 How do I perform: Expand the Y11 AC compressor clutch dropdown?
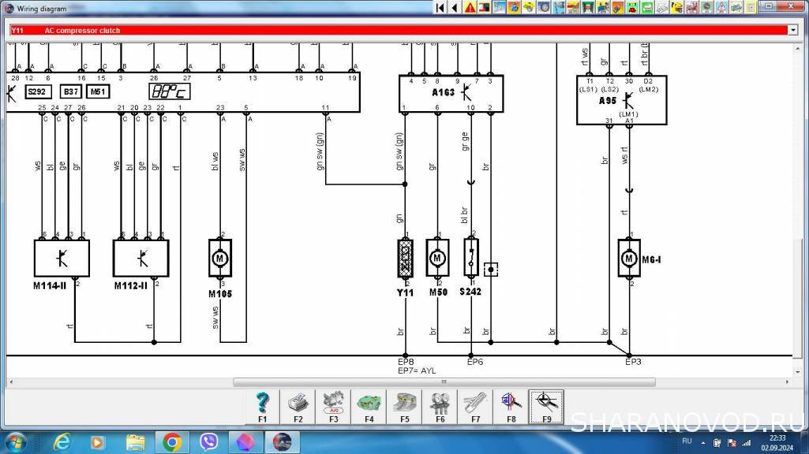tap(792, 30)
